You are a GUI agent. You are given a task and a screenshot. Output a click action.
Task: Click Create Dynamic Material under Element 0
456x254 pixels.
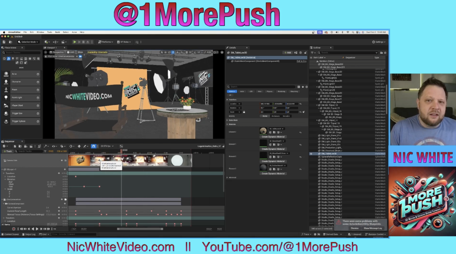pyautogui.click(x=273, y=137)
